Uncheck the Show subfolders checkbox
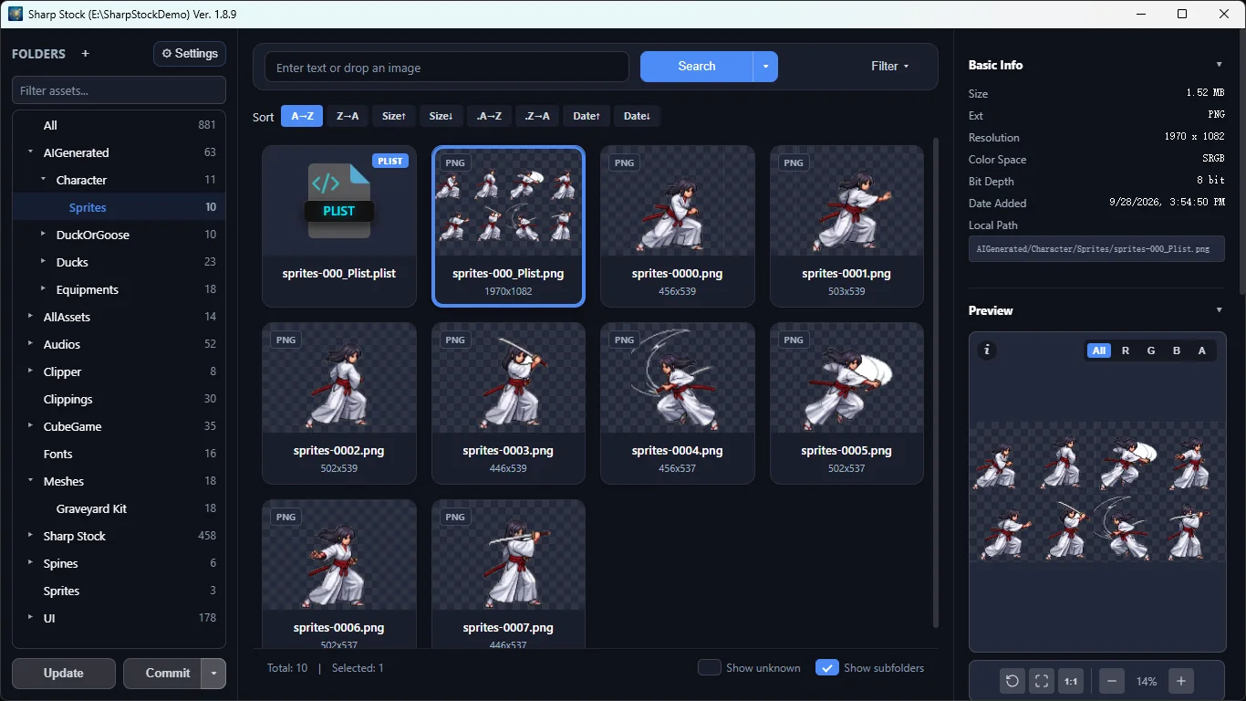 [x=826, y=668]
